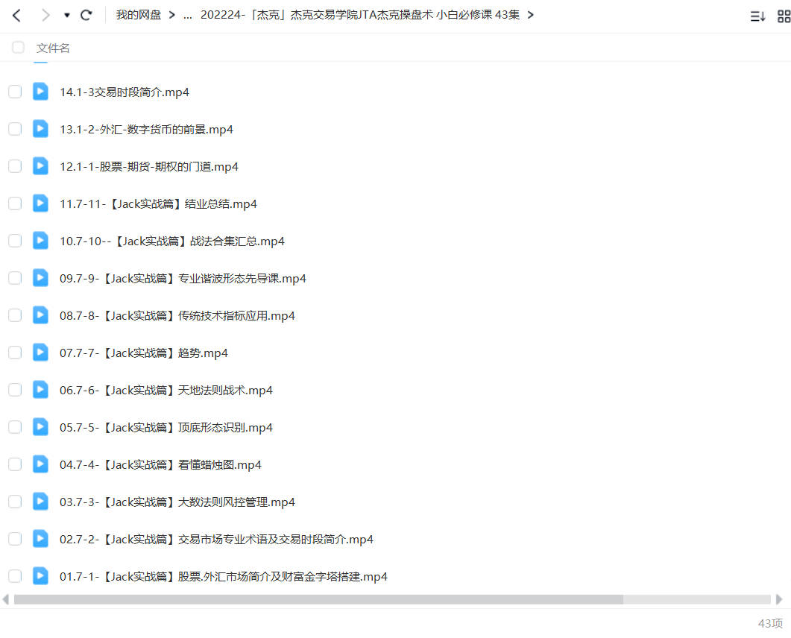Check the box for 12.1-1-股票-期货-期权的门道.mp4
This screenshot has height=638, width=791.
15,166
